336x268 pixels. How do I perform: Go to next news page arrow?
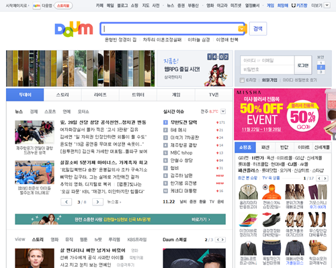coord(97,202)
